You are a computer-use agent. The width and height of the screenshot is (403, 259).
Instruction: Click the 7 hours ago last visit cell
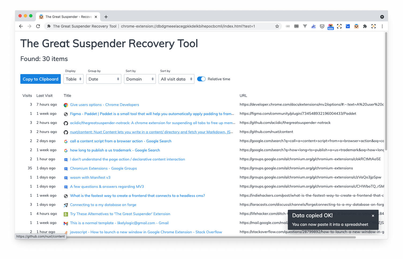[x=47, y=104]
